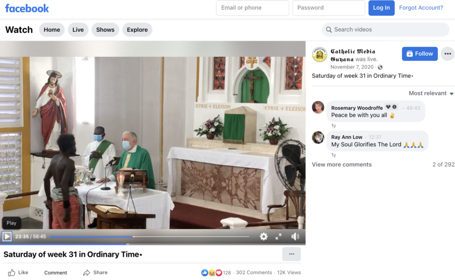
Task: Open the three-dot menu beside Follow
Action: tap(447, 54)
